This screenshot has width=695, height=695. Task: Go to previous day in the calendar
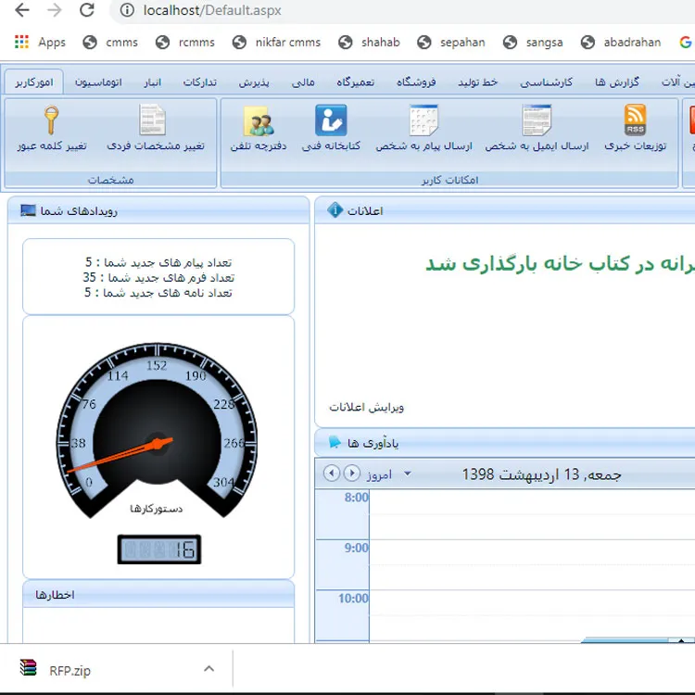pyautogui.click(x=332, y=474)
